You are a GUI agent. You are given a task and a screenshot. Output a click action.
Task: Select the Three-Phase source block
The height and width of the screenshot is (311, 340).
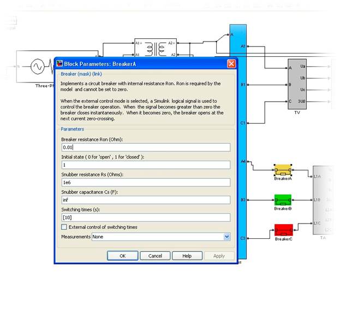coord(35,67)
